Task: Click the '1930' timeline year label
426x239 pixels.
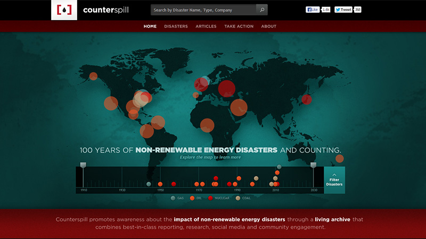Action: click(122, 190)
